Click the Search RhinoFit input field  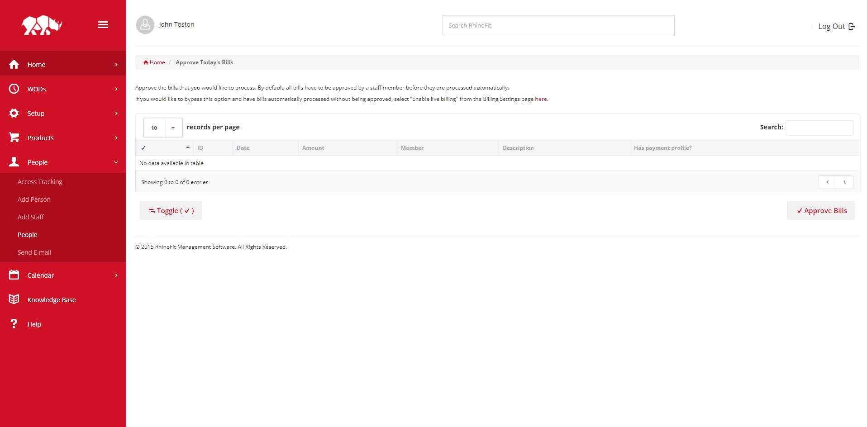click(558, 25)
